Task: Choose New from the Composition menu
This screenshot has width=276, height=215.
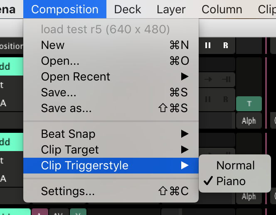Action: 53,45
